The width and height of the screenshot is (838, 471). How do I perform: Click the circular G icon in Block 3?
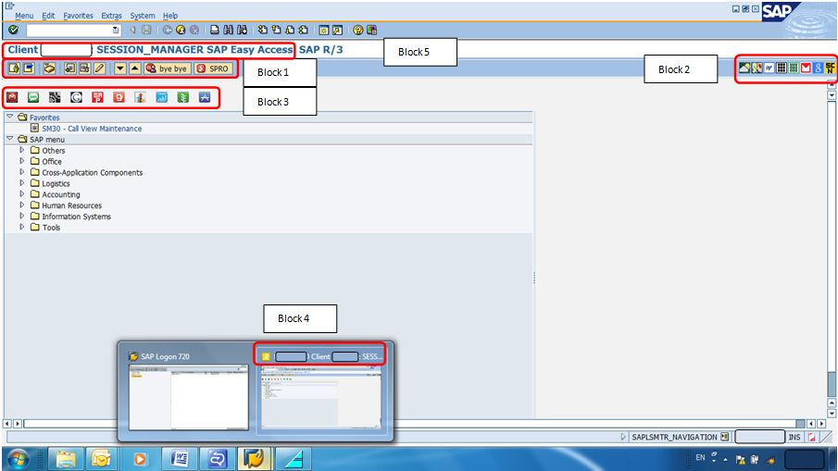coord(76,97)
